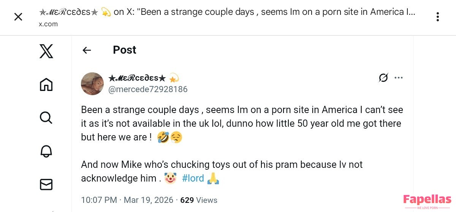Image resolution: width=456 pixels, height=212 pixels.
Task: Click the x.com URL text
Action: click(x=48, y=24)
